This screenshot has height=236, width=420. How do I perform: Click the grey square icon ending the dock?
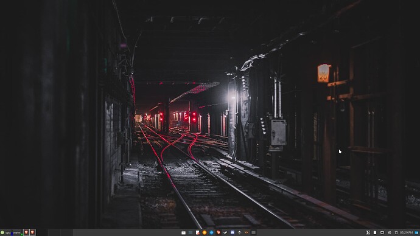tap(253, 232)
